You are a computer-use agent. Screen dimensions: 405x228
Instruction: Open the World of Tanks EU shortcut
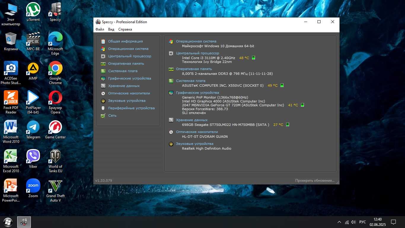(55, 161)
